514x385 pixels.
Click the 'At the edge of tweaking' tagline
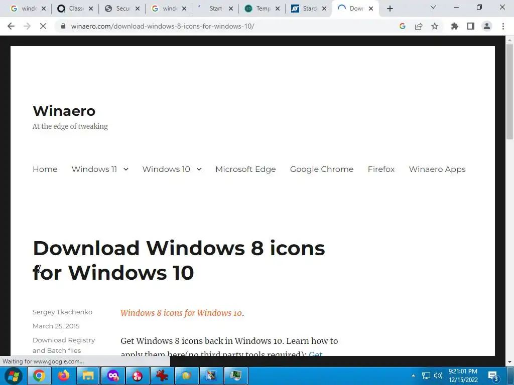tap(70, 126)
